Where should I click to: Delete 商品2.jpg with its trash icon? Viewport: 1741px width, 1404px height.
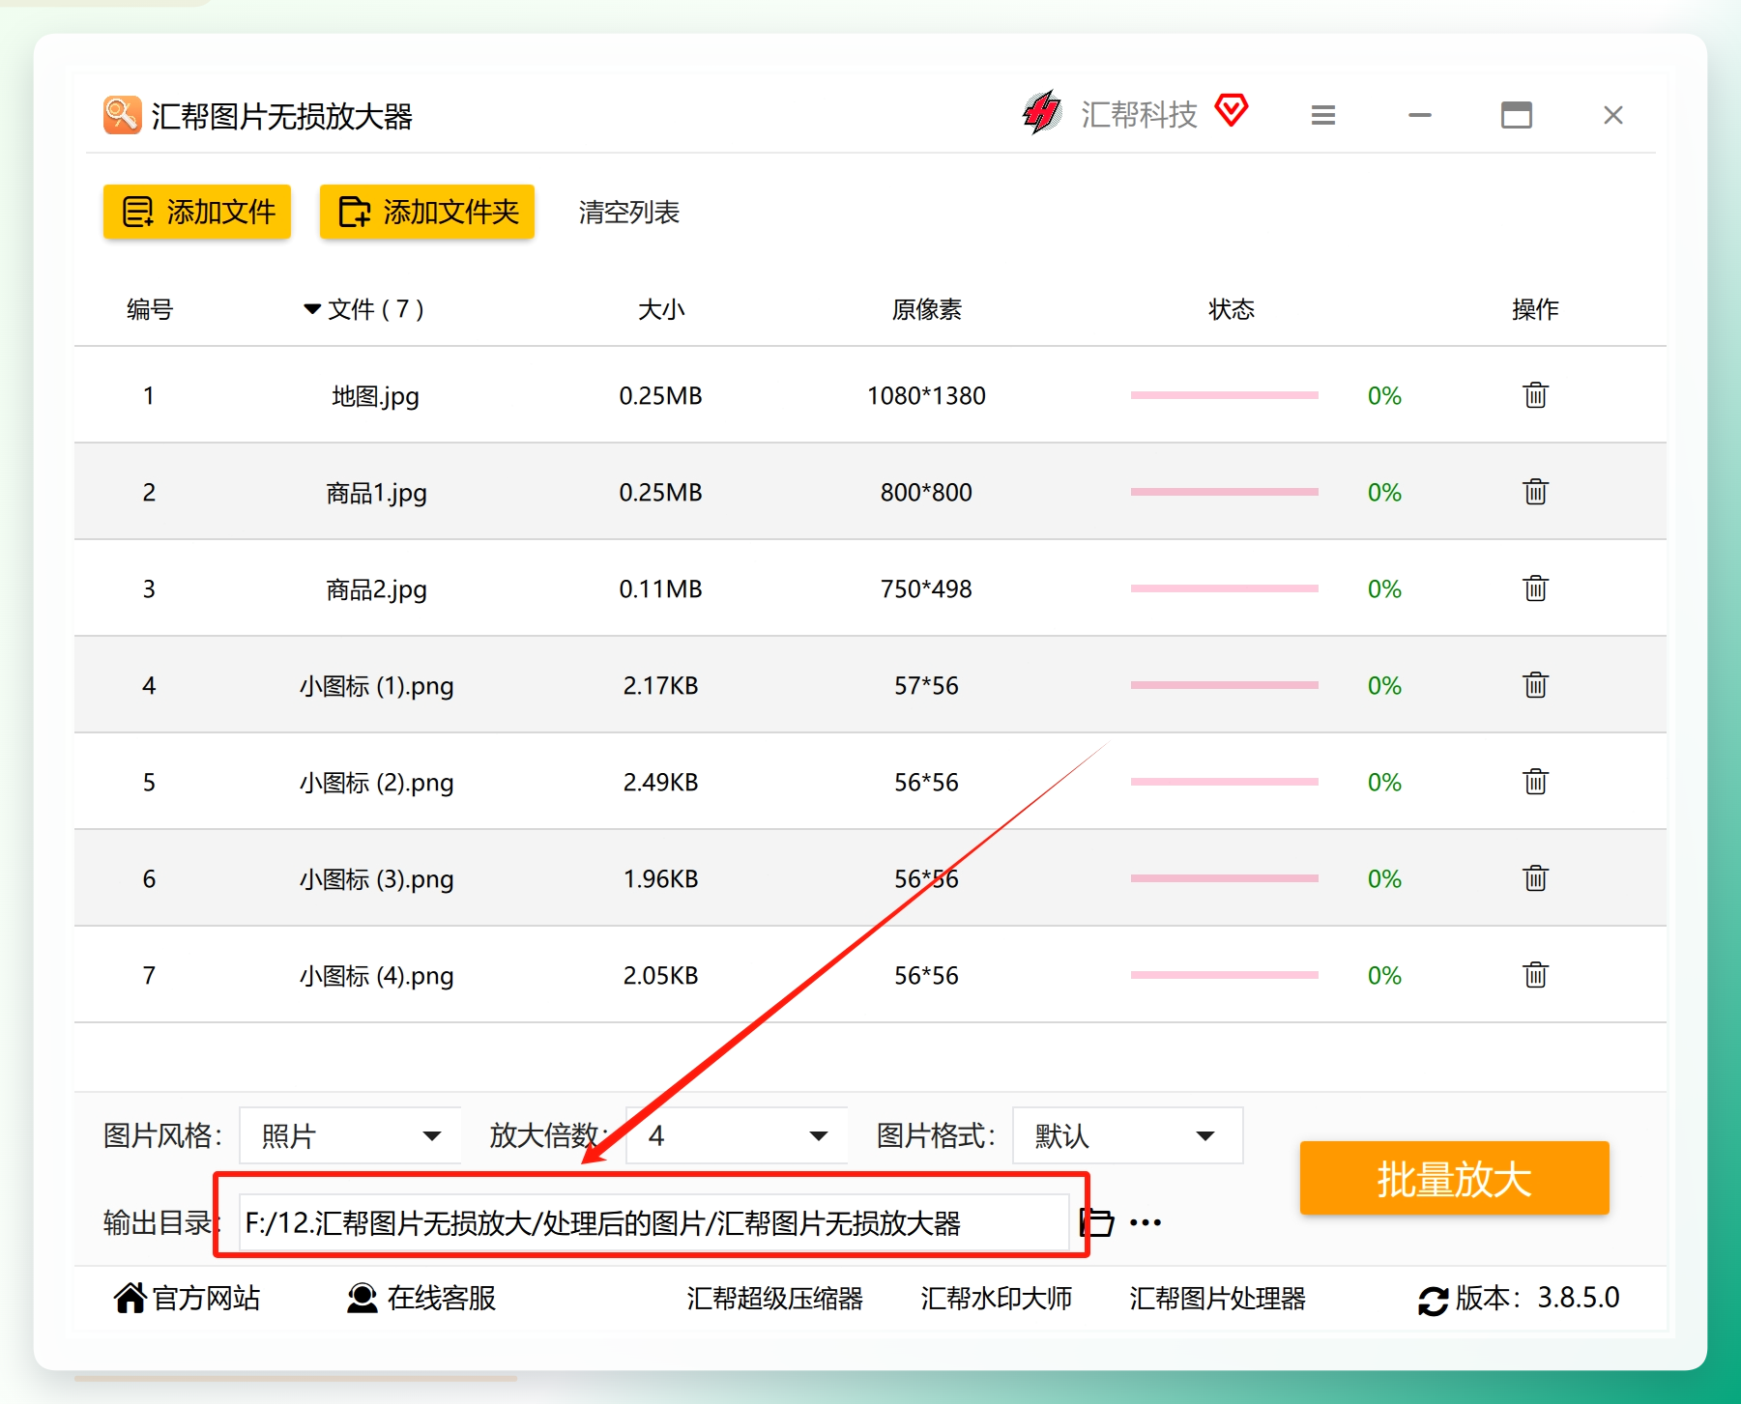1535,588
